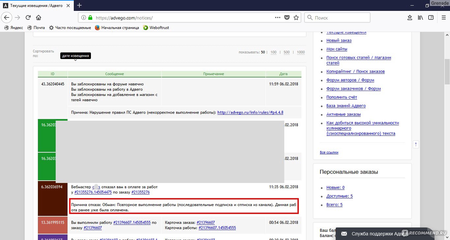Open Weboftrust bookmark
The width and height of the screenshot is (450, 240).
click(x=156, y=28)
